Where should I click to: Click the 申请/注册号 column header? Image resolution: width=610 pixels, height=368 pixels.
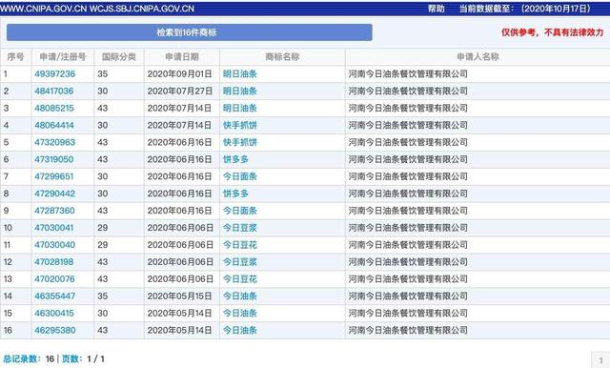pyautogui.click(x=63, y=57)
